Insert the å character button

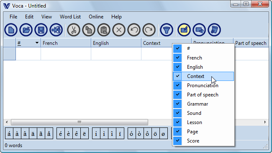pos(49,133)
